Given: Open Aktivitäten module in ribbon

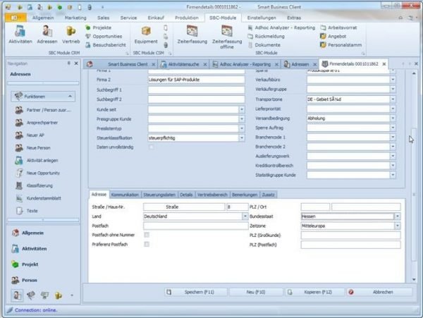Looking at the screenshot, I should (20, 35).
